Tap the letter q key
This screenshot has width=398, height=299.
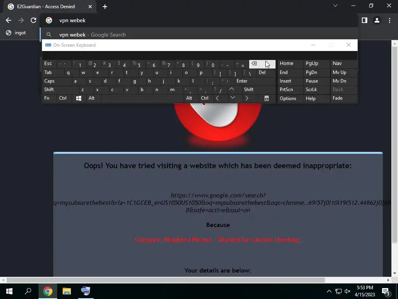tap(68, 73)
